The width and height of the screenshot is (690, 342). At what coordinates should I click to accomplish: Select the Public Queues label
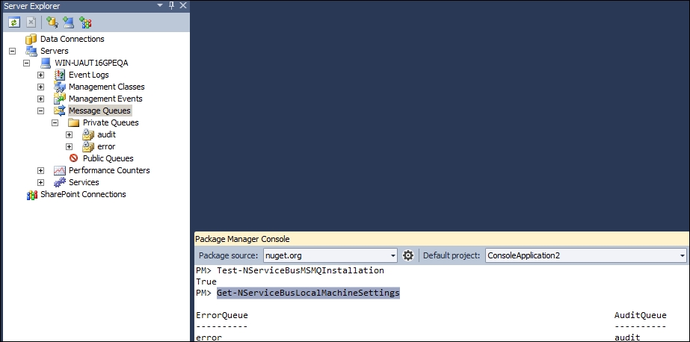pyautogui.click(x=108, y=158)
